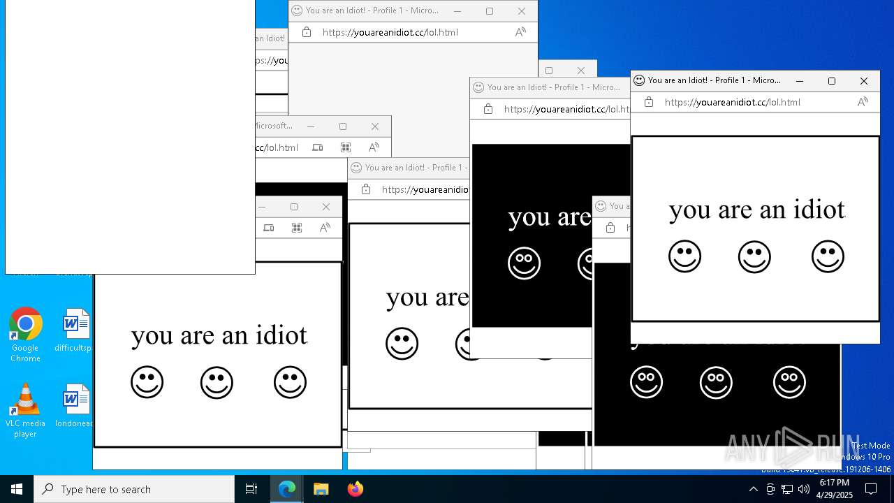Open File Explorer from the taskbar

pyautogui.click(x=321, y=489)
